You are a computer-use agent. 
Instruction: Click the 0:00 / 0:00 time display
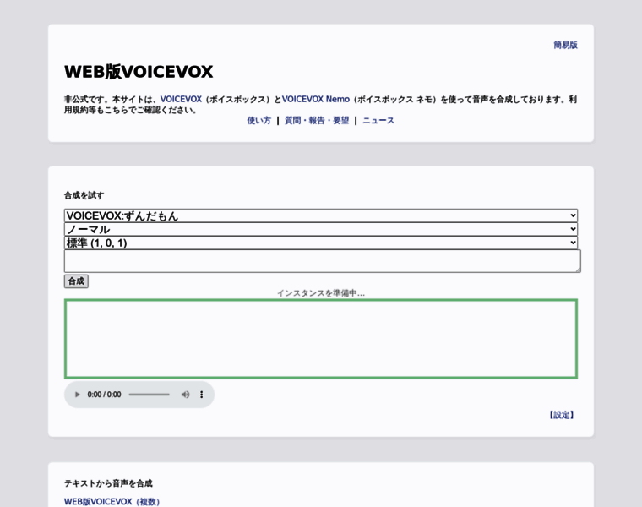pyautogui.click(x=104, y=395)
